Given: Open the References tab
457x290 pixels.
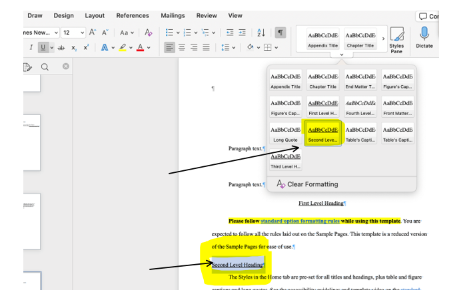Looking at the screenshot, I should click(x=132, y=15).
